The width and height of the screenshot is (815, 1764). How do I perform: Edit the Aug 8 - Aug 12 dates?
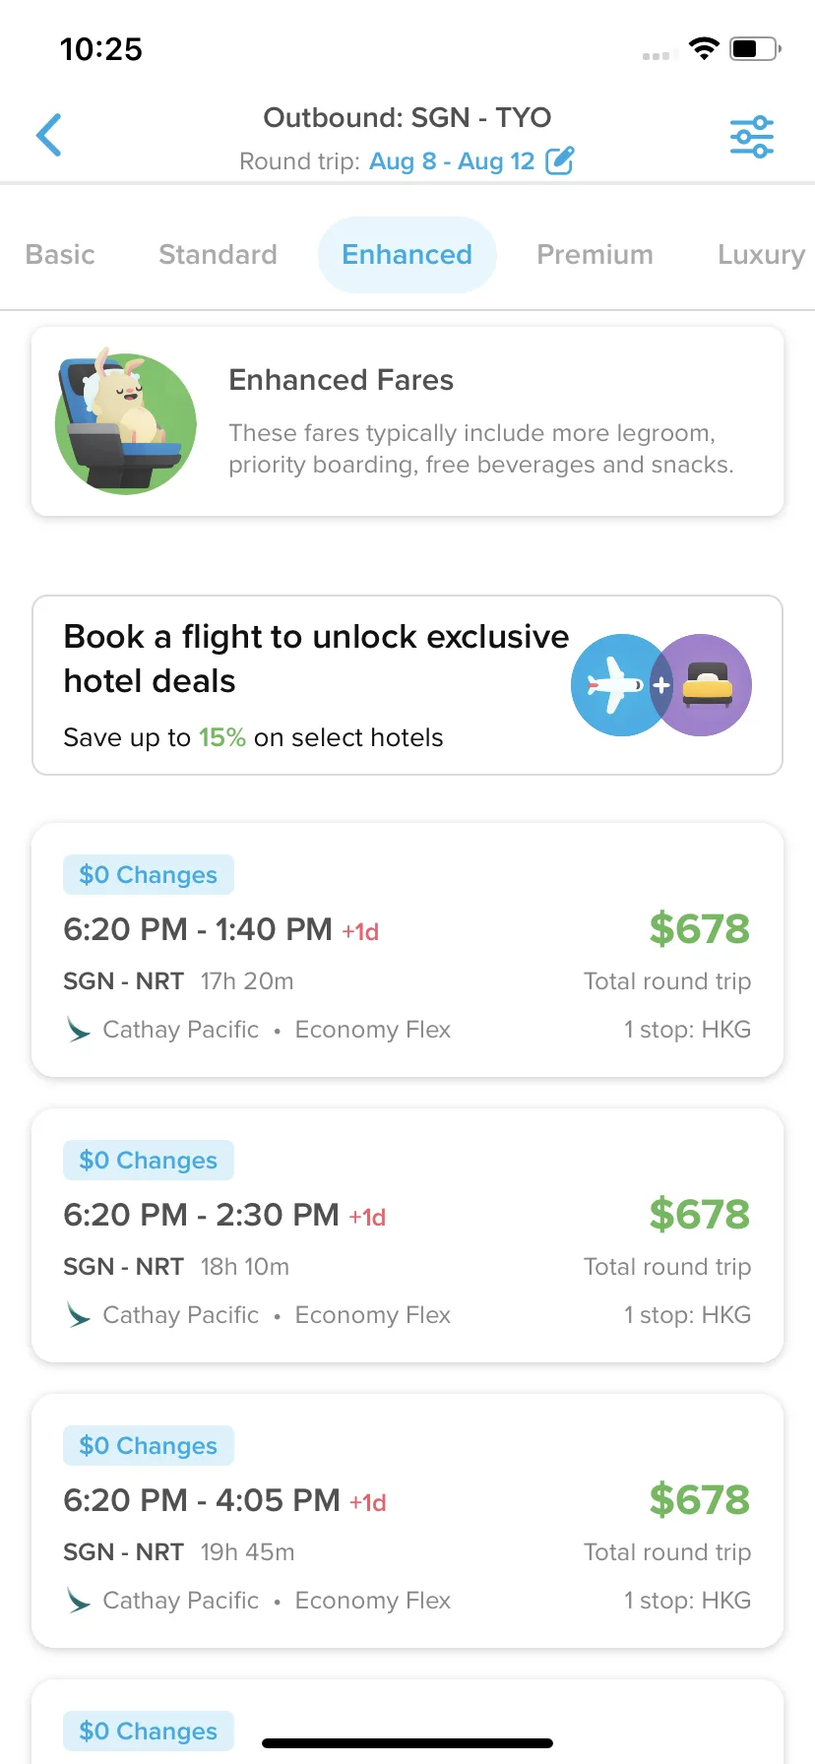[x=452, y=161]
